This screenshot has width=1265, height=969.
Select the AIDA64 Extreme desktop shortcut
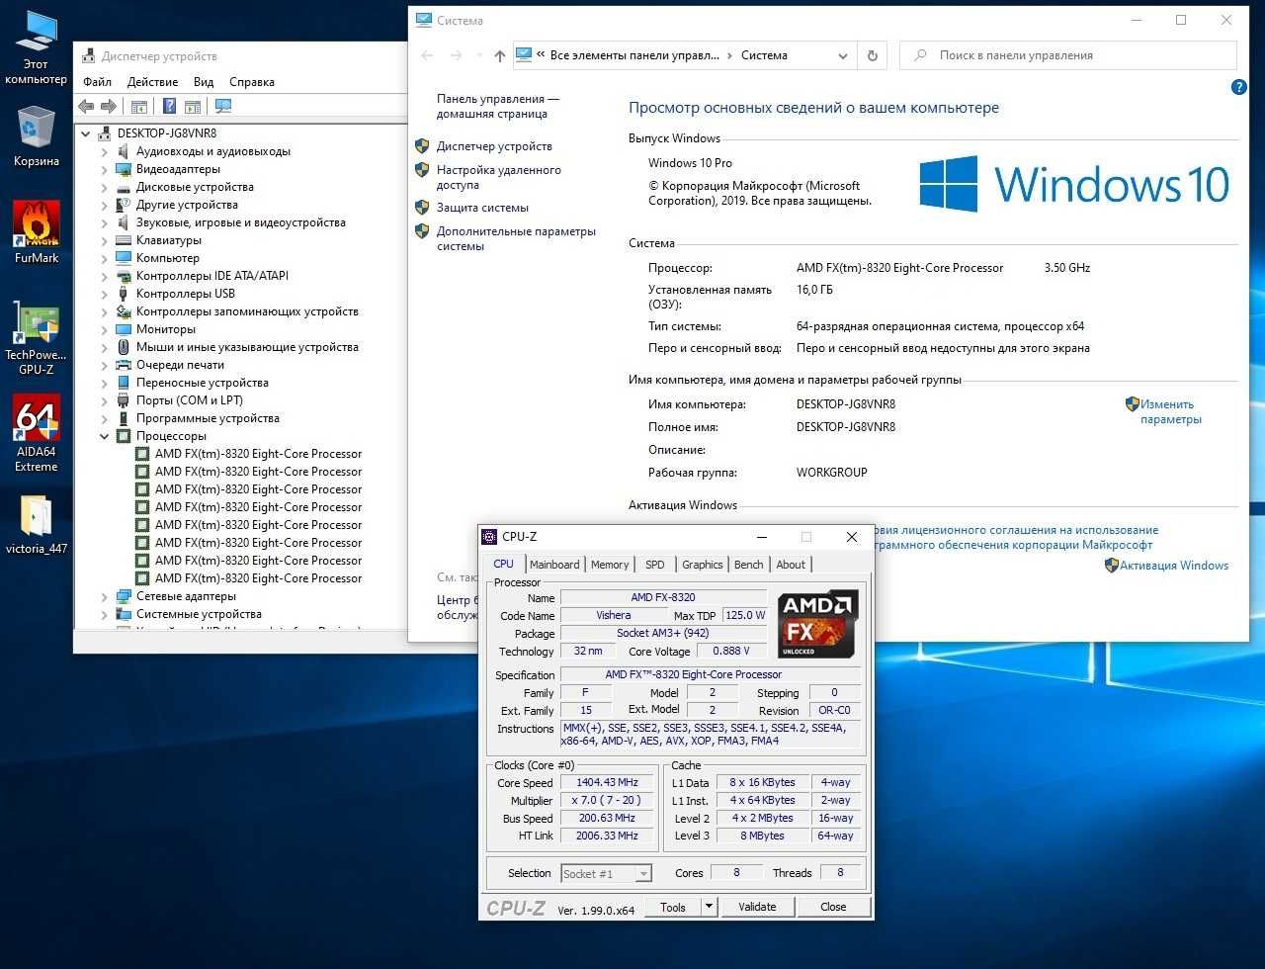click(37, 434)
